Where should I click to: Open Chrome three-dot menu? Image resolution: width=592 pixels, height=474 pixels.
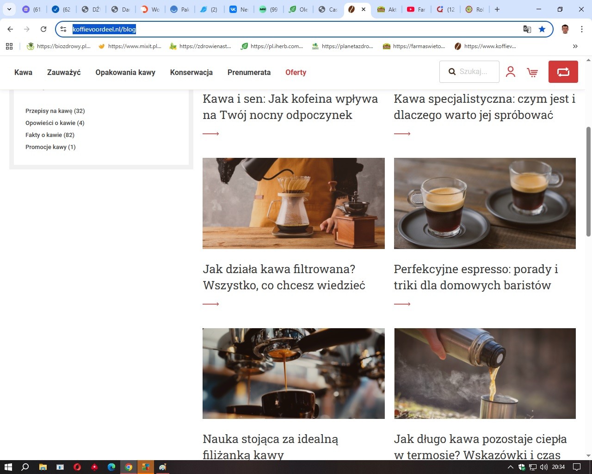point(581,29)
